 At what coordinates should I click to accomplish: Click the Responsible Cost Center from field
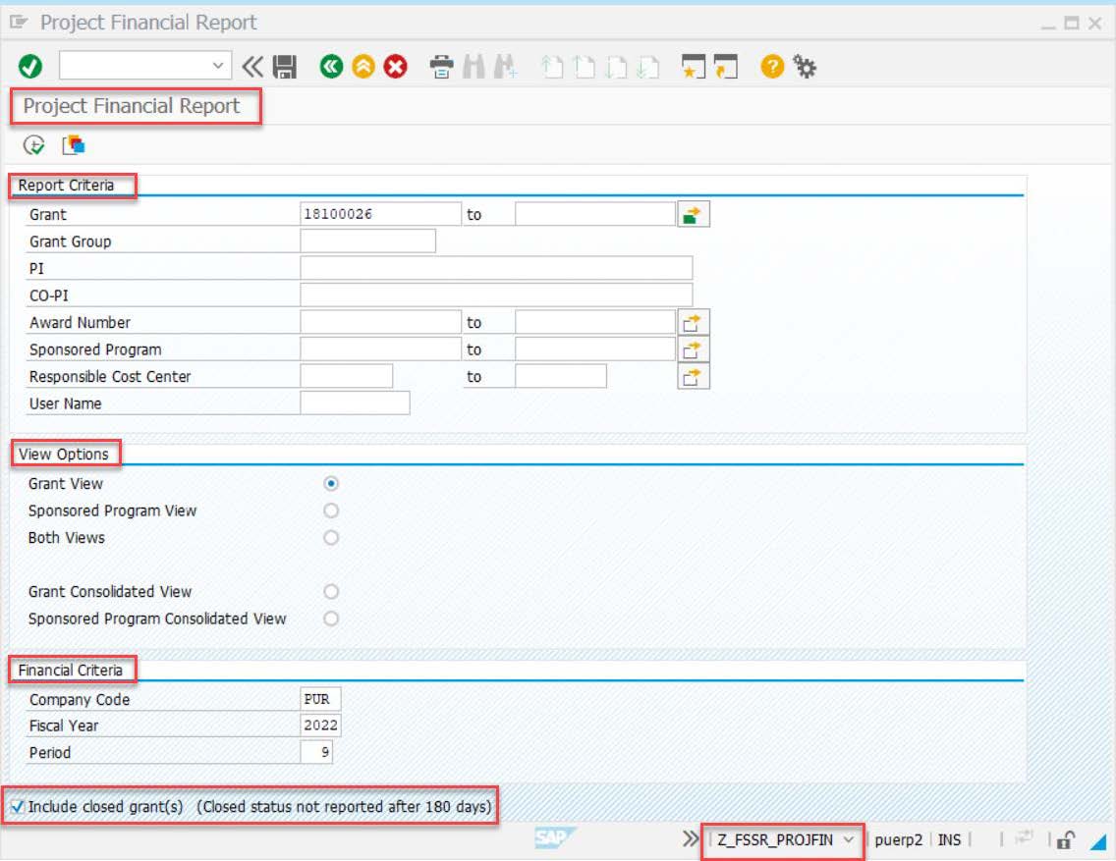(347, 376)
